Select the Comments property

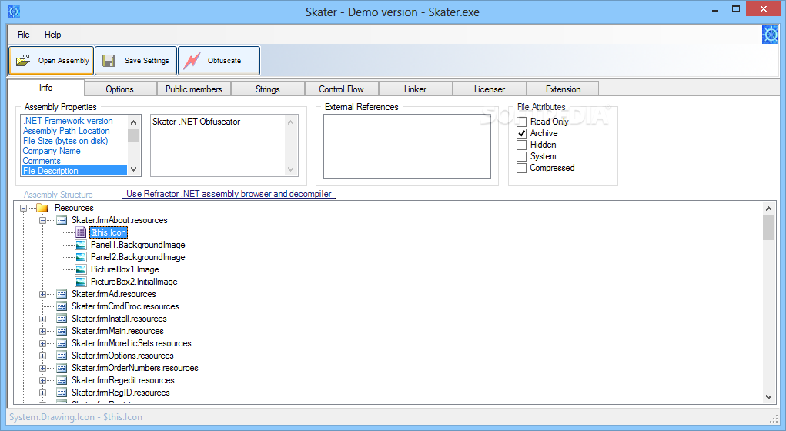click(x=42, y=161)
